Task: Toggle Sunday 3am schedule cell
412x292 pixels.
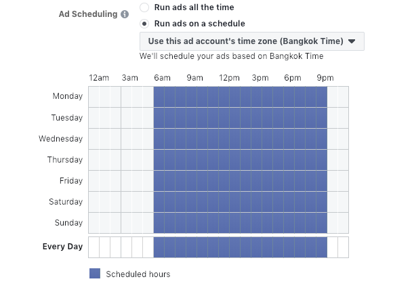Action: pos(127,223)
